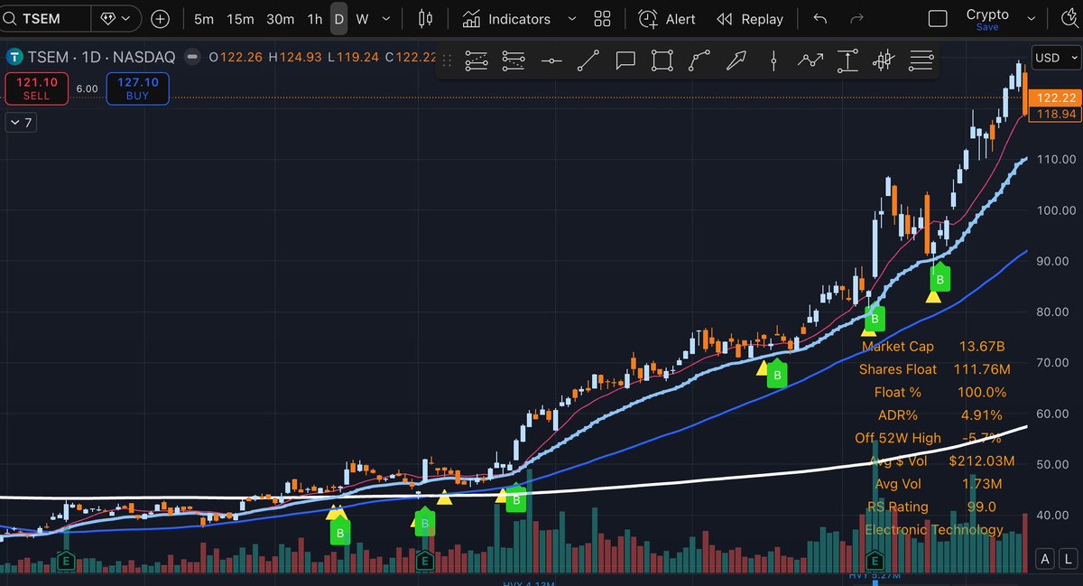
Task: Select the price range measure tool
Action: click(x=847, y=60)
